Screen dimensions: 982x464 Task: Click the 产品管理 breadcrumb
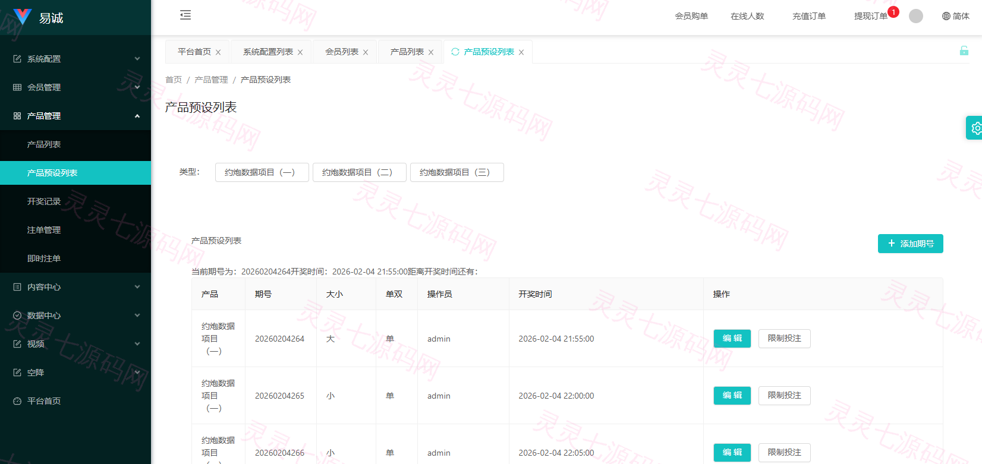pyautogui.click(x=211, y=80)
